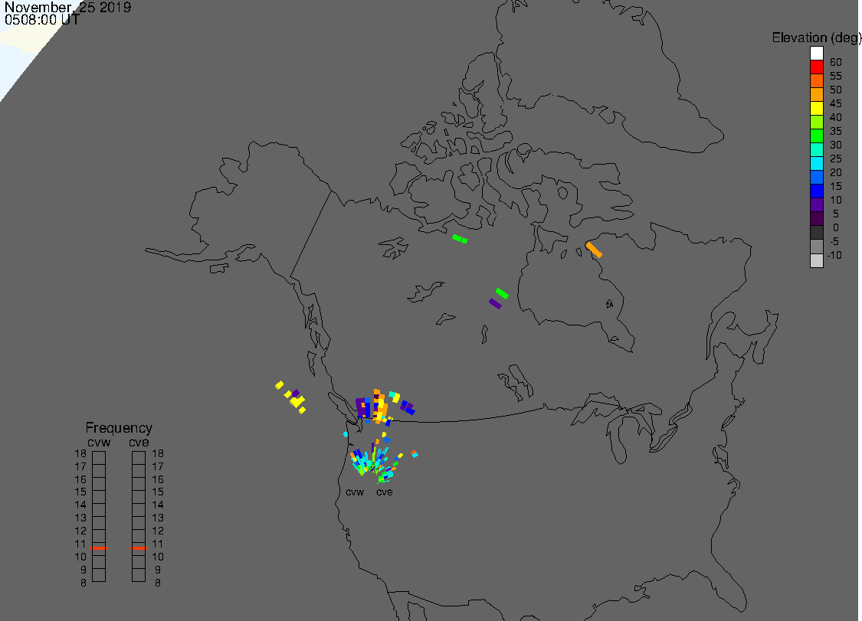
Task: Click the '11' label left of cvw bar
Action: pos(80,544)
